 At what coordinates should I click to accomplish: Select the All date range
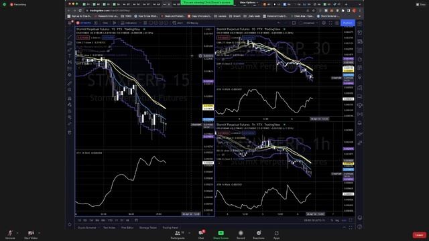click(x=128, y=220)
